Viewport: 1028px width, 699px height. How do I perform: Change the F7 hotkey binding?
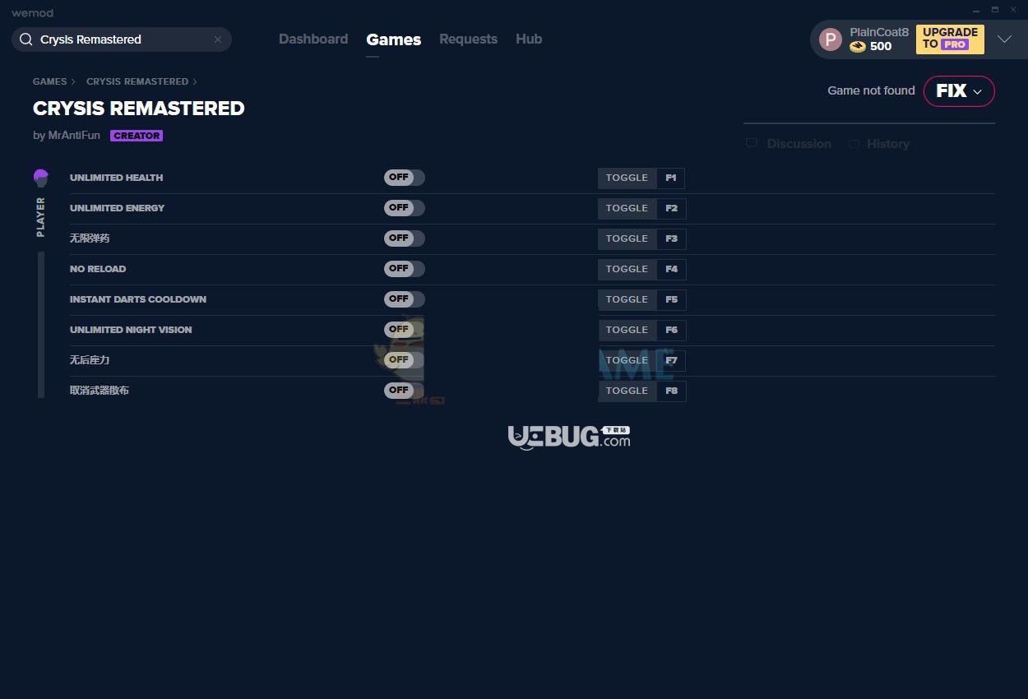pos(671,360)
